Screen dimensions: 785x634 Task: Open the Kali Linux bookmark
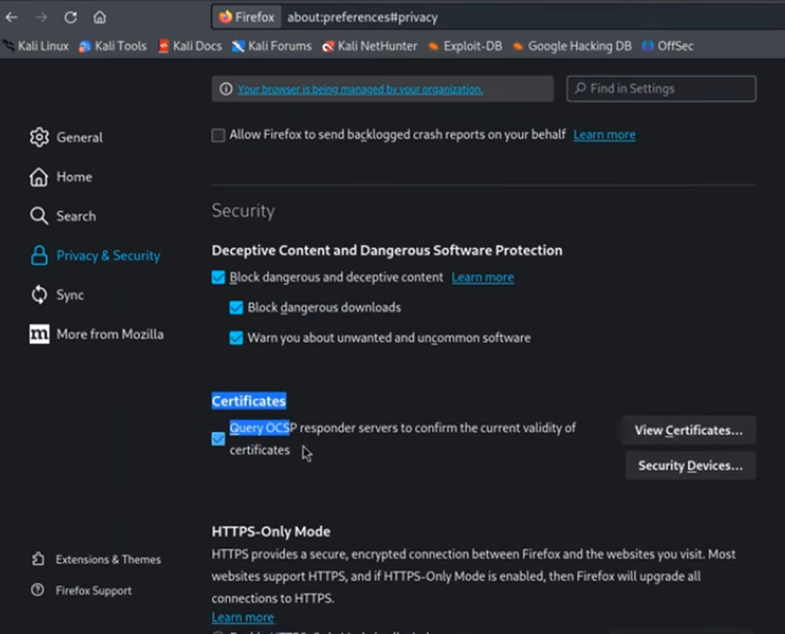[x=36, y=46]
